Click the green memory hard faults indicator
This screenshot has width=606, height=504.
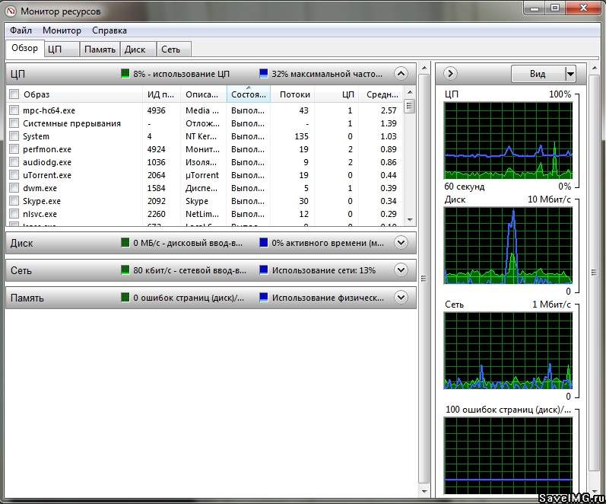pos(125,298)
